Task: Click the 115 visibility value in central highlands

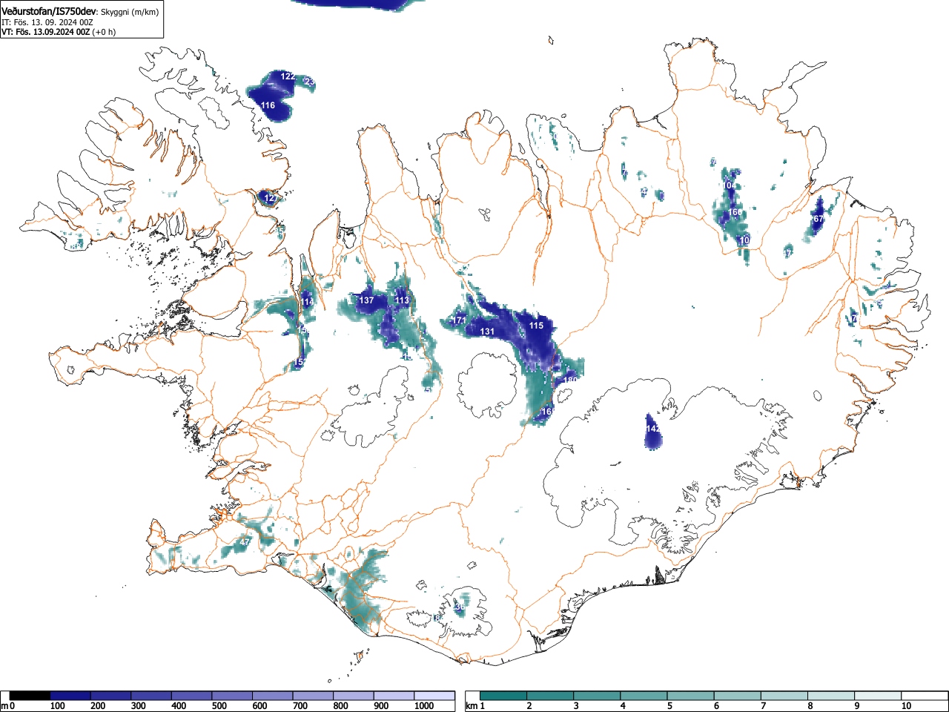Action: pyautogui.click(x=536, y=326)
